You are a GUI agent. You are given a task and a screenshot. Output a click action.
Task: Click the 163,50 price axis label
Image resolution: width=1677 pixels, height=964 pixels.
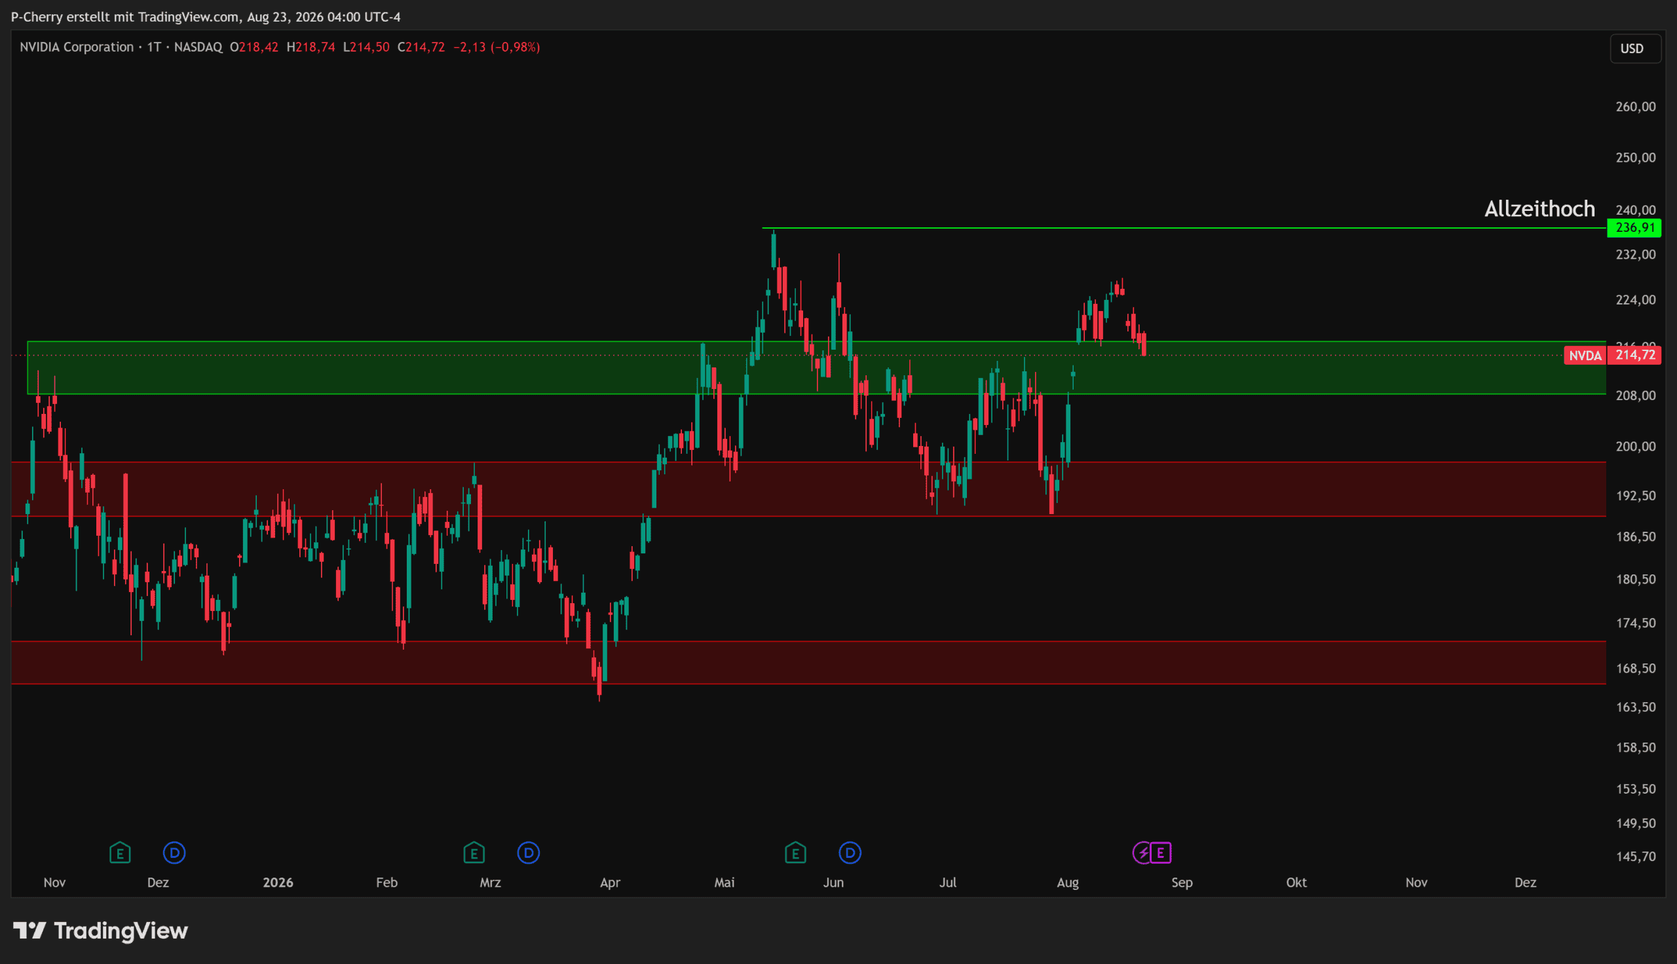point(1635,707)
